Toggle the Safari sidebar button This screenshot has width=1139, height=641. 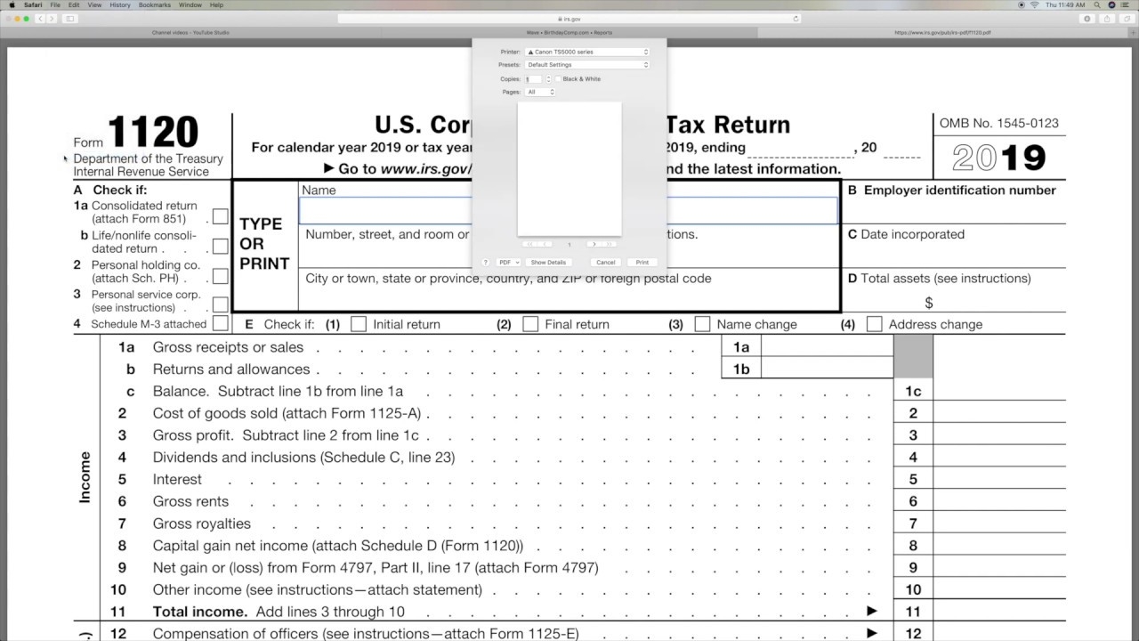pyautogui.click(x=70, y=19)
